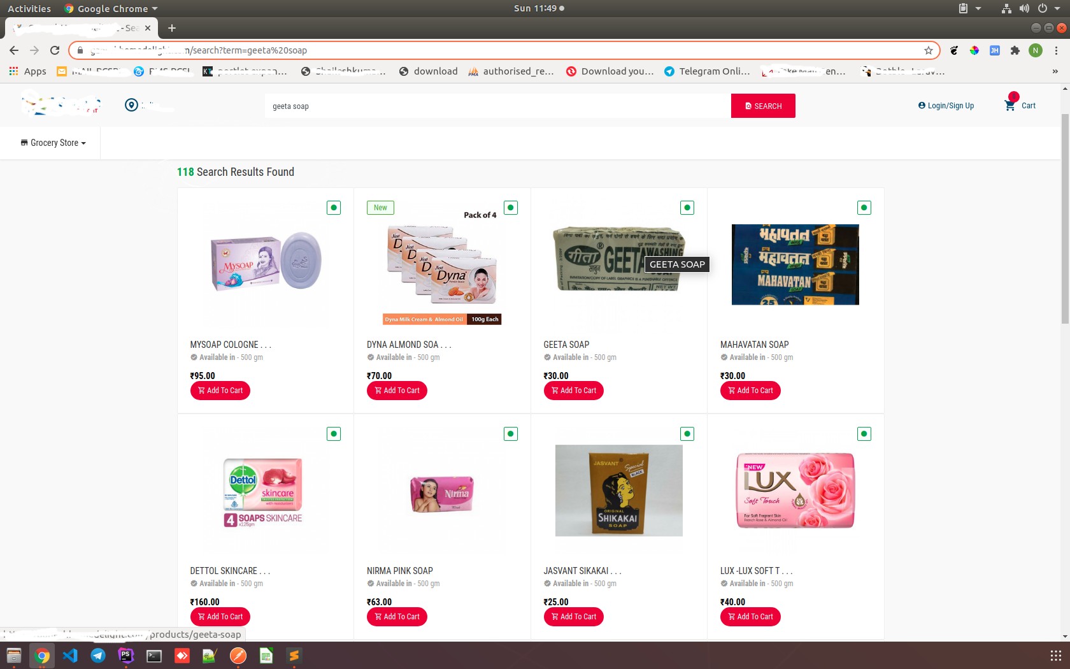Open Google Chrome app menu in top bar
Image resolution: width=1070 pixels, height=669 pixels.
(111, 8)
